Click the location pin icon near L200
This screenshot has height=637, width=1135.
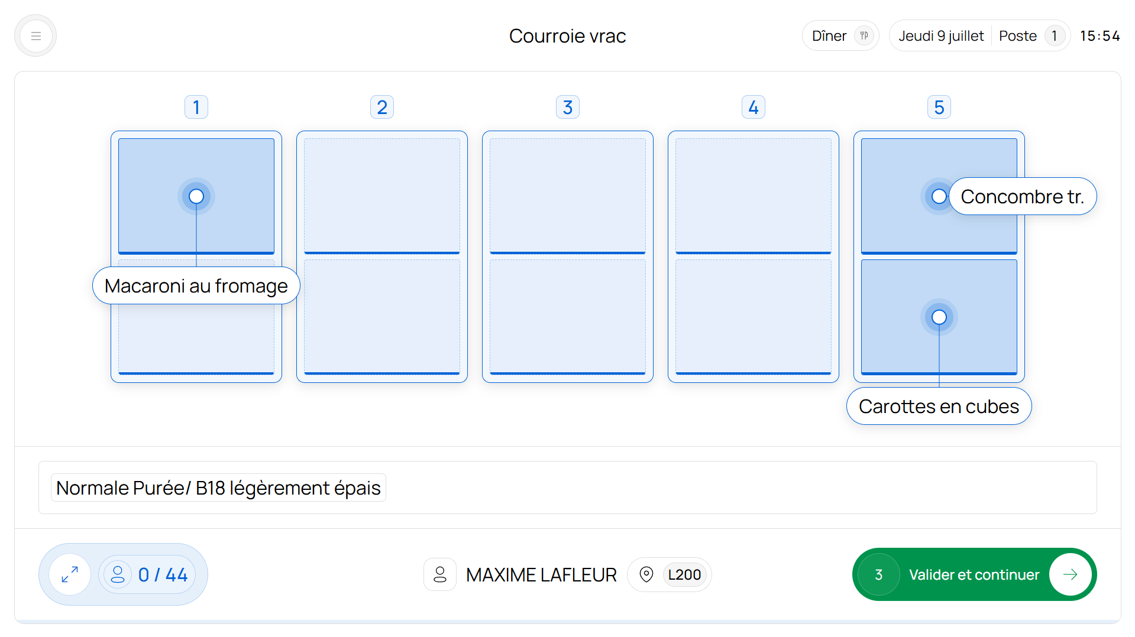pos(646,574)
